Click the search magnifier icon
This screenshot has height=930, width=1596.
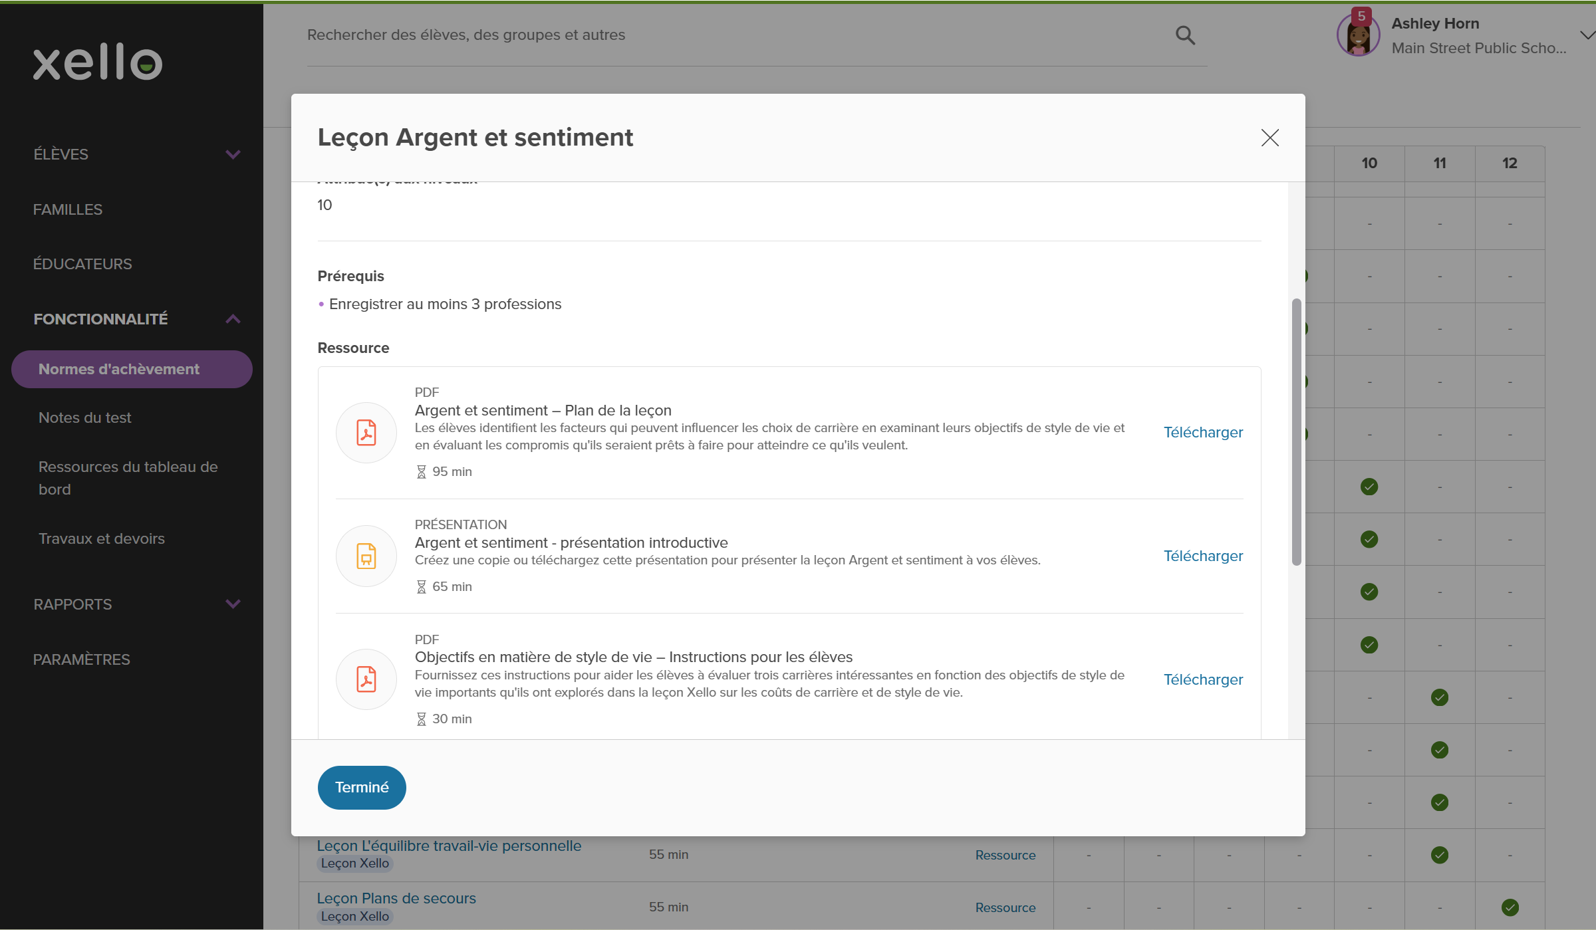point(1185,35)
